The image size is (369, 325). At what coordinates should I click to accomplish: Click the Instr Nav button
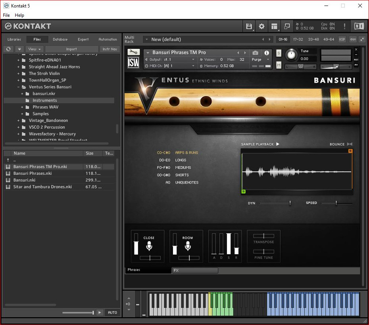(x=110, y=49)
